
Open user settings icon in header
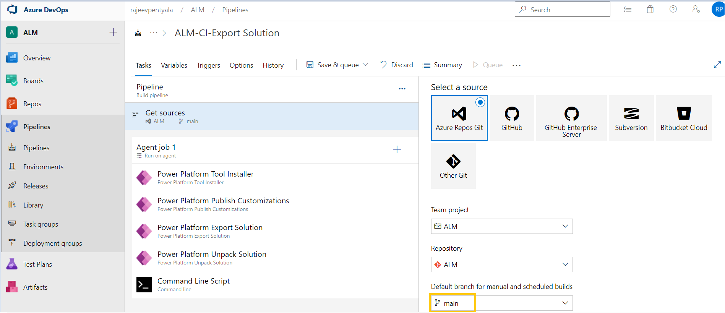click(696, 9)
